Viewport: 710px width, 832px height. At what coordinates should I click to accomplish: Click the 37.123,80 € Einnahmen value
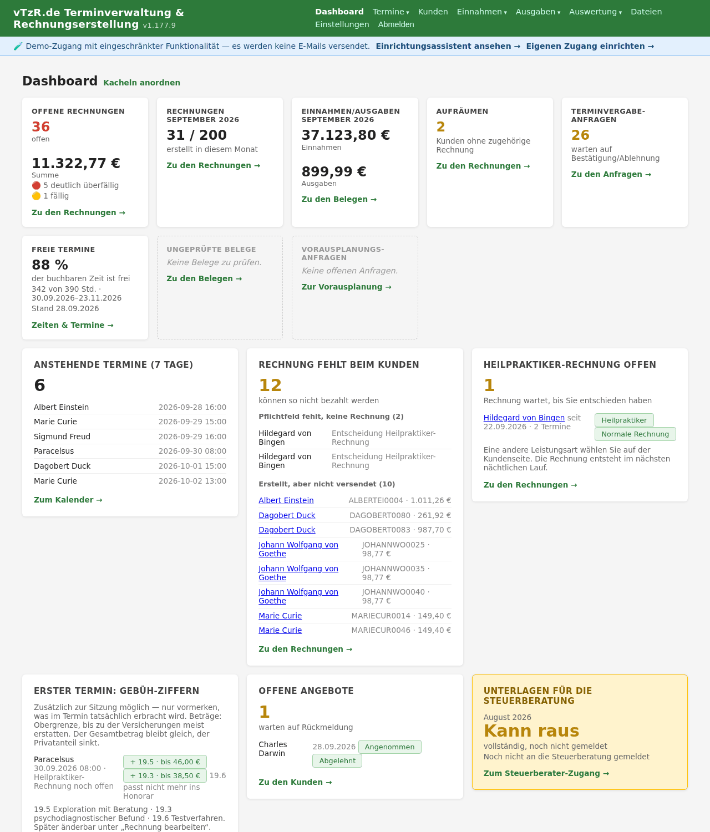click(346, 135)
